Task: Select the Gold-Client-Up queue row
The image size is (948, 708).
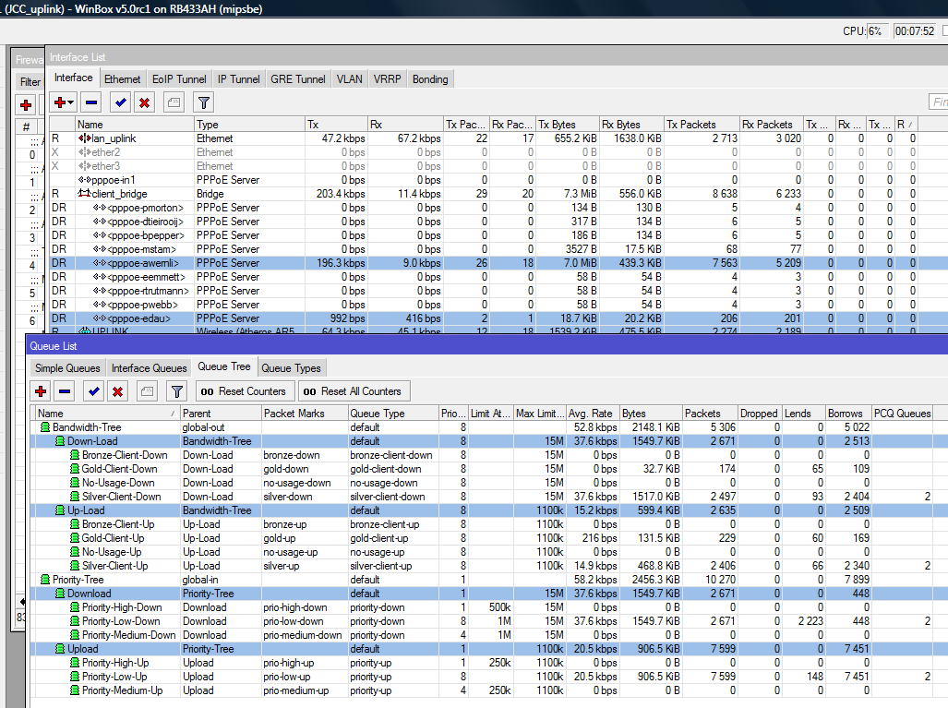Action: [x=489, y=538]
